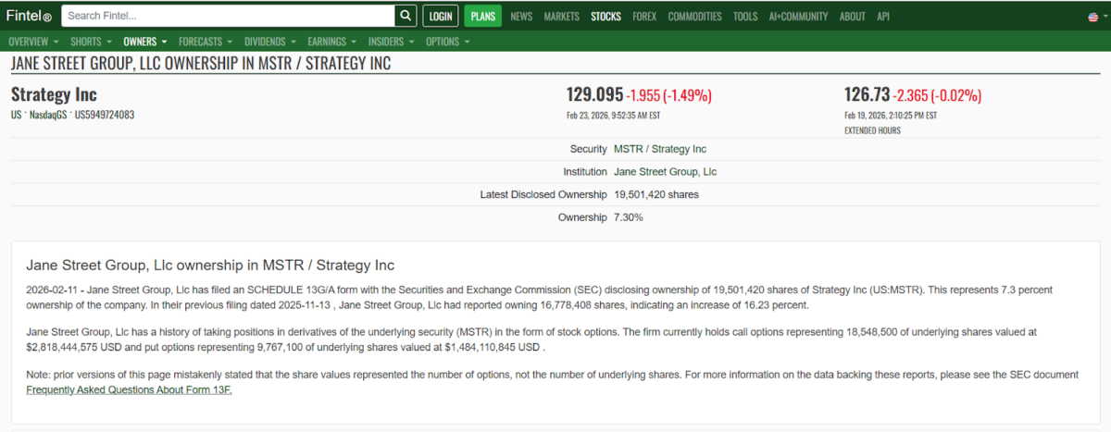Viewport: 1111px width, 432px height.
Task: Click the green PLANS button
Action: point(482,16)
